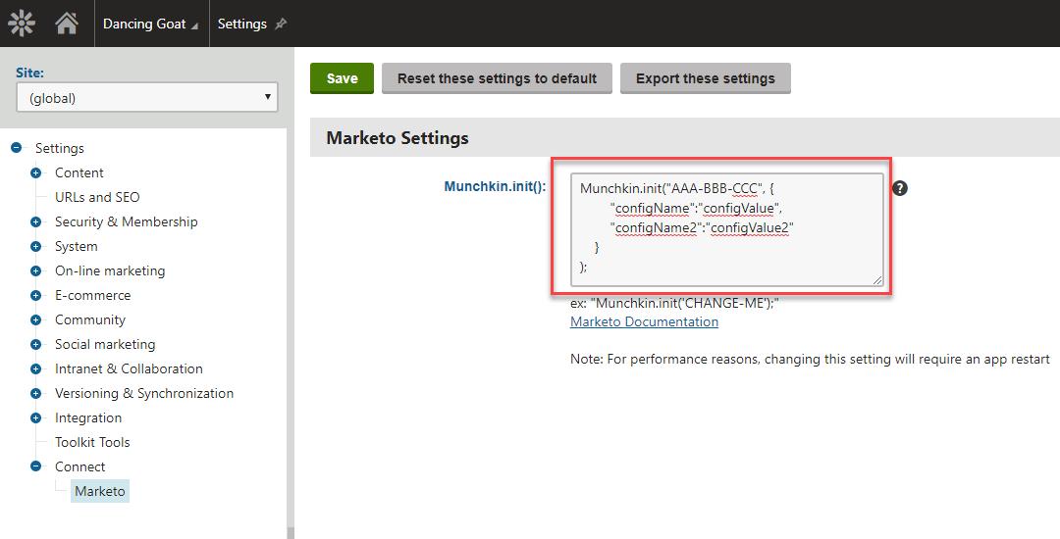
Task: Click the textarea resize grip corner
Action: point(876,280)
